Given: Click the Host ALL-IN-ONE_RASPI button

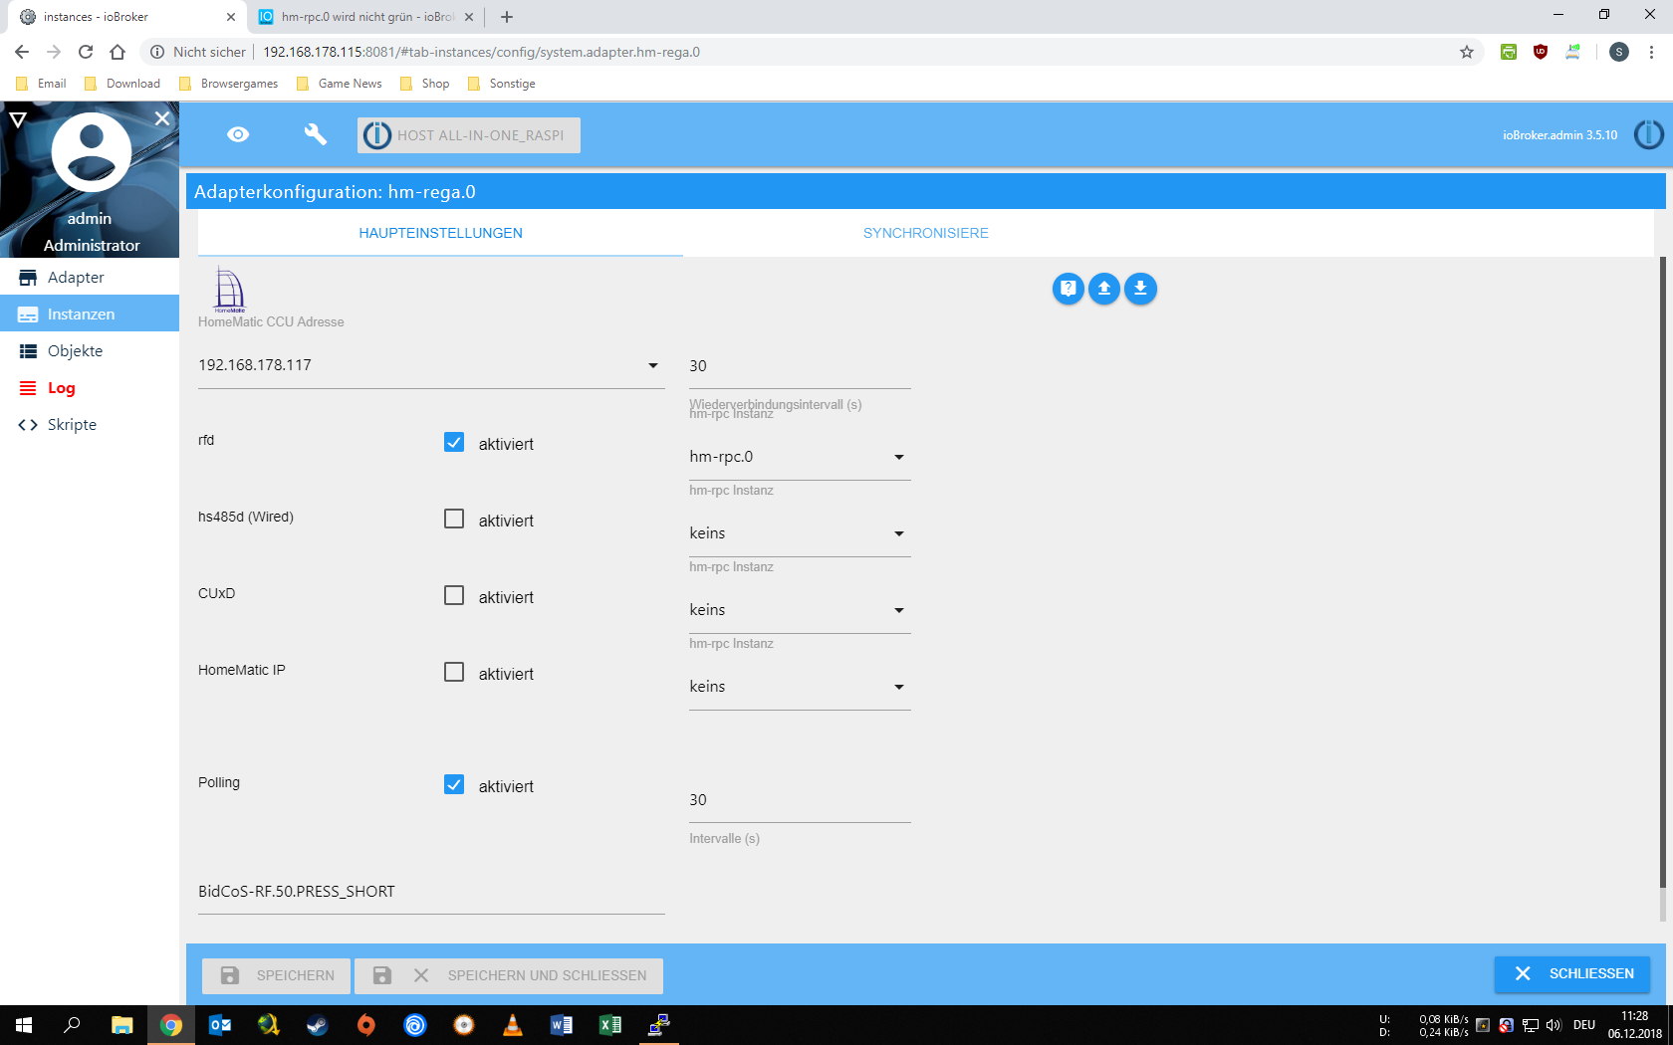Looking at the screenshot, I should [x=469, y=135].
